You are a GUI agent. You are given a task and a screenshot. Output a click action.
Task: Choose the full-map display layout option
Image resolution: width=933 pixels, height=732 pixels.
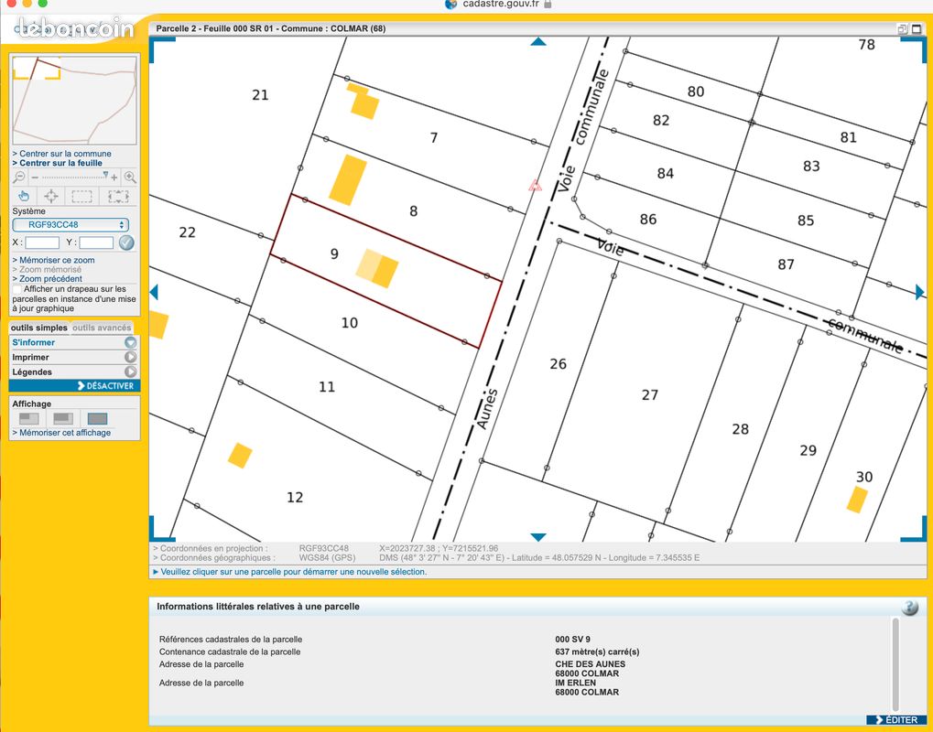tap(97, 419)
